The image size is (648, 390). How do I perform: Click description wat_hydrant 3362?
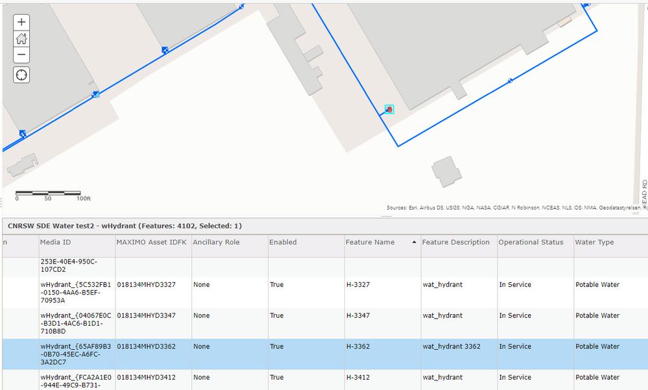pyautogui.click(x=451, y=347)
